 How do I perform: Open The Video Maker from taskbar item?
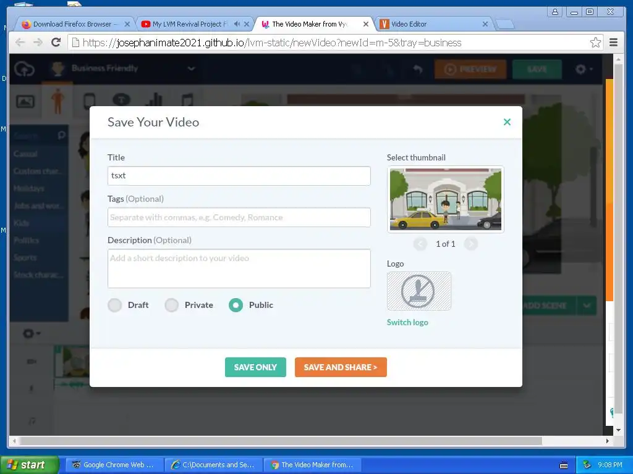pyautogui.click(x=312, y=465)
